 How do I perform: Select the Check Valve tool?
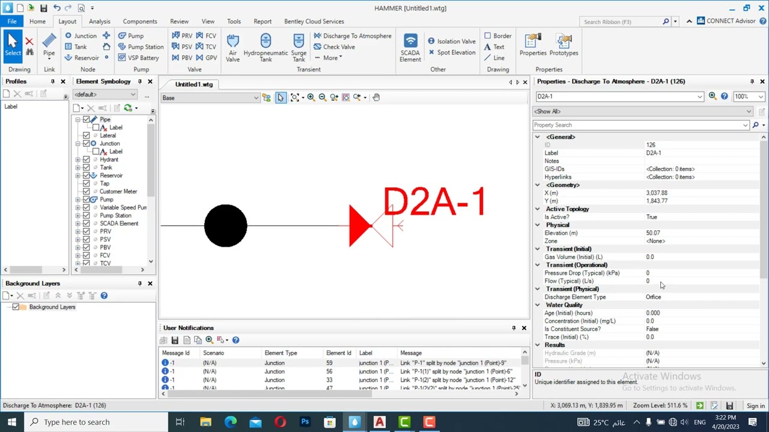(x=334, y=47)
